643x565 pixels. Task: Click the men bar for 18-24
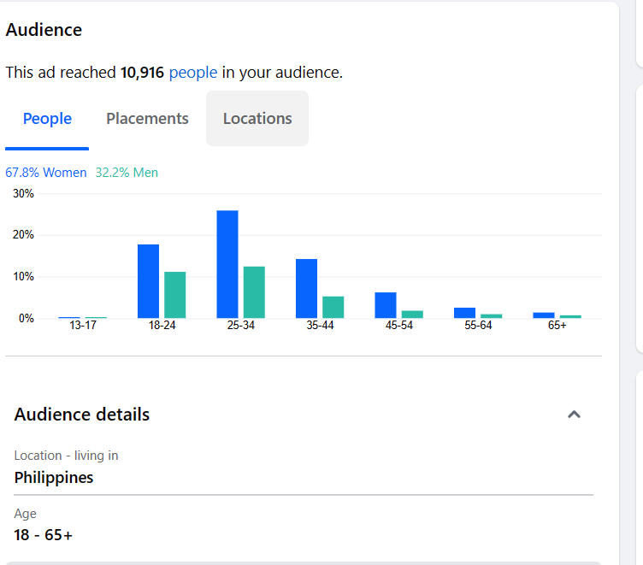click(x=174, y=295)
